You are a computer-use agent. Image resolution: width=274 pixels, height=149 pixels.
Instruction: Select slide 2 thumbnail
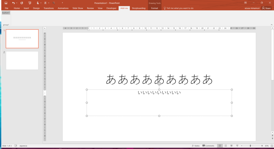tap(22, 60)
